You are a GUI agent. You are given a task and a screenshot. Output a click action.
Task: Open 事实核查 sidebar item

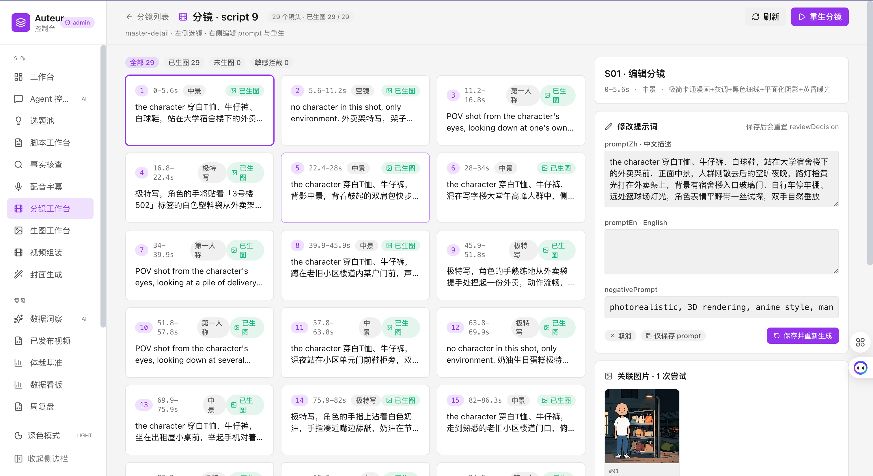pos(50,165)
